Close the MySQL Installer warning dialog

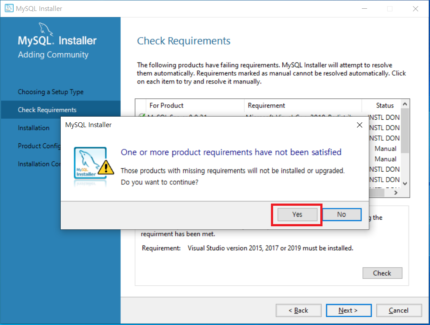click(360, 125)
